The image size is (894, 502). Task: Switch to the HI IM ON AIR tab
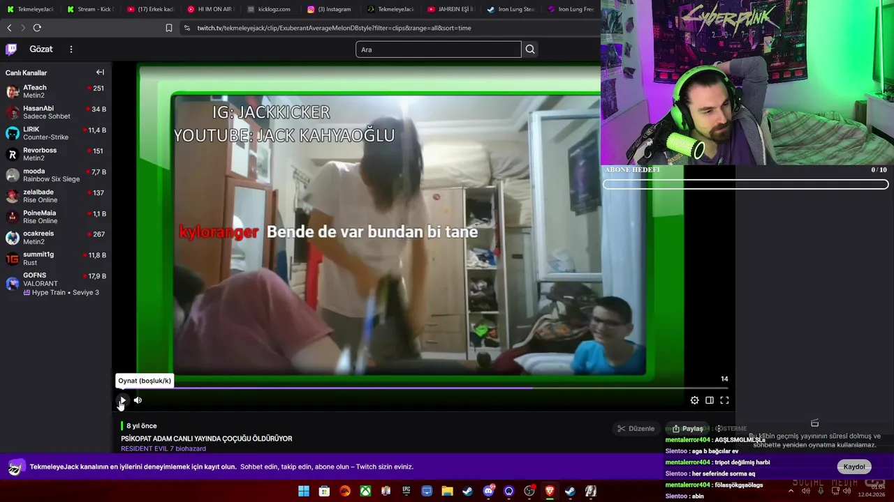(210, 9)
